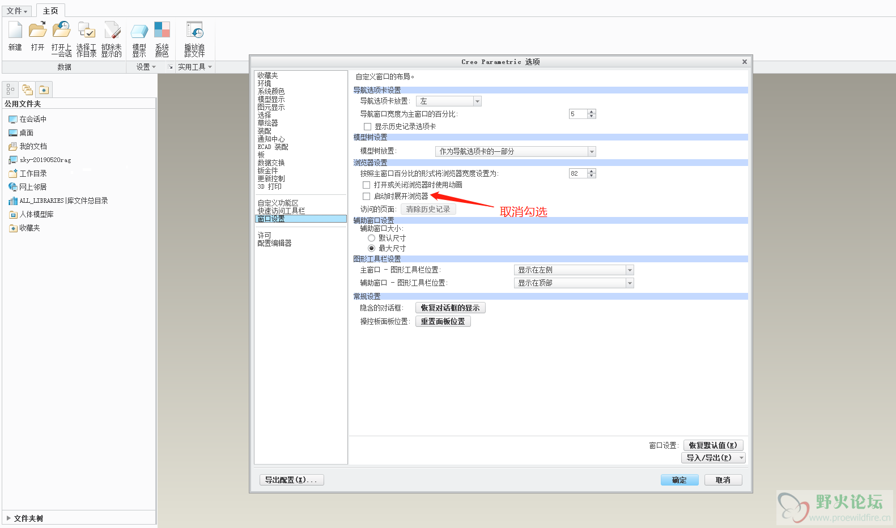Select 快速访问工具栏 options category
Screen dimensions: 896x528
point(282,211)
